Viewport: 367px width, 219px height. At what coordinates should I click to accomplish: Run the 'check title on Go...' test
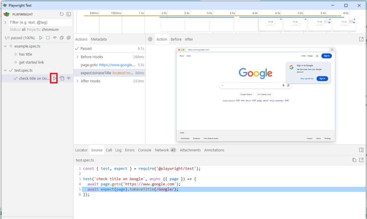click(54, 78)
